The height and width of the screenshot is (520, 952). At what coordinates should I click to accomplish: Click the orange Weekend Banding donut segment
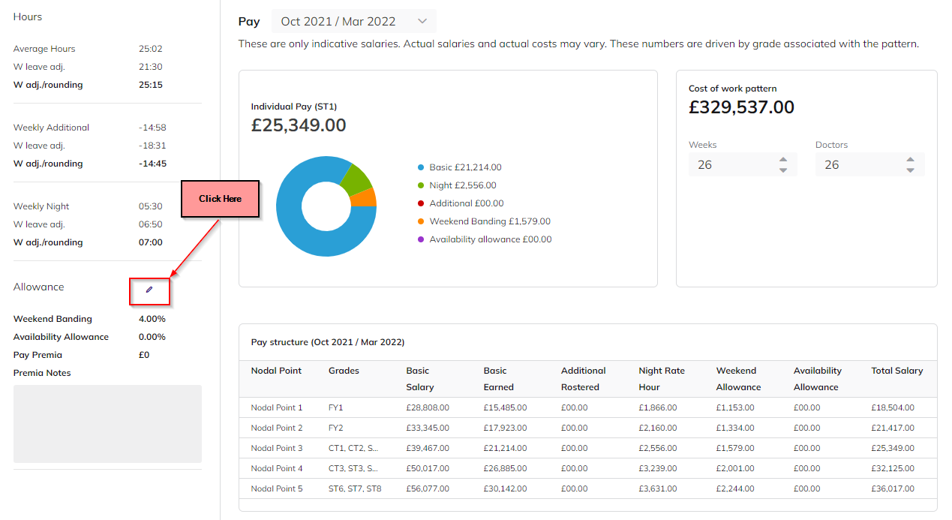pos(365,198)
